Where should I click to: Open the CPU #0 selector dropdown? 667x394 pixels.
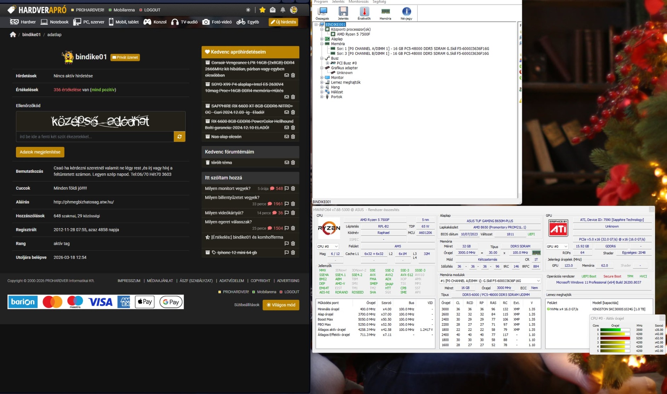click(x=328, y=246)
